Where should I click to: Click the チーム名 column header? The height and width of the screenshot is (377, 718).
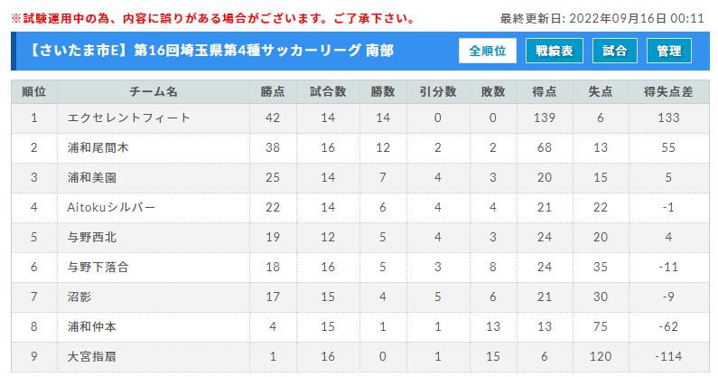tap(154, 91)
